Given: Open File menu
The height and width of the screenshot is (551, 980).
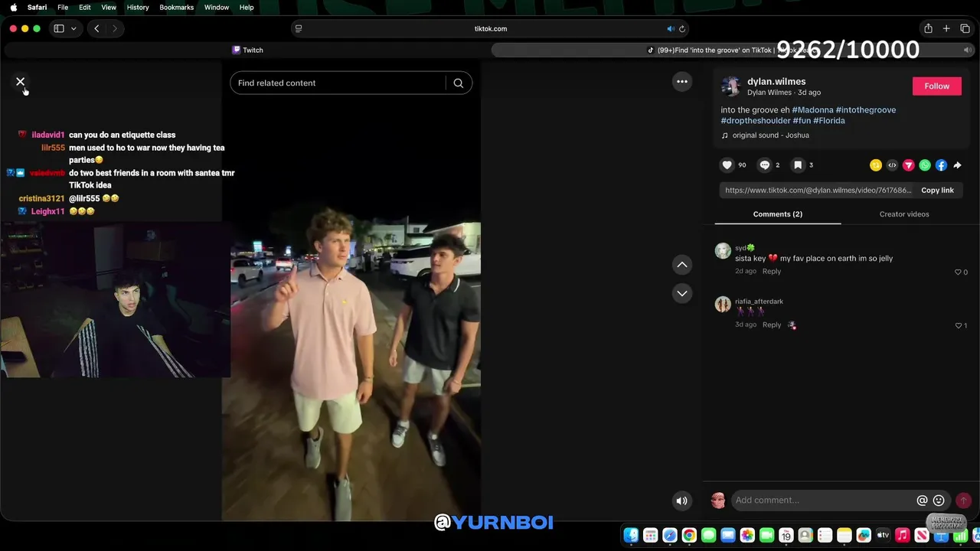Looking at the screenshot, I should coord(63,8).
